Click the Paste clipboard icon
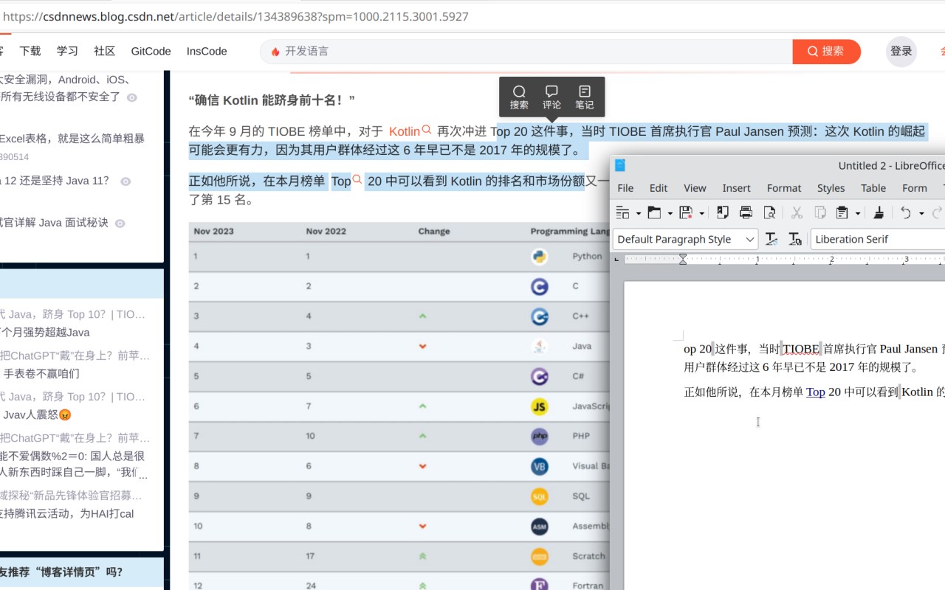The image size is (945, 590). (842, 213)
